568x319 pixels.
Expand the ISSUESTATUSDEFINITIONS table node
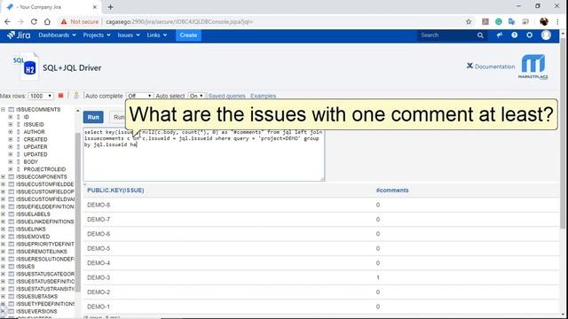tap(4, 282)
